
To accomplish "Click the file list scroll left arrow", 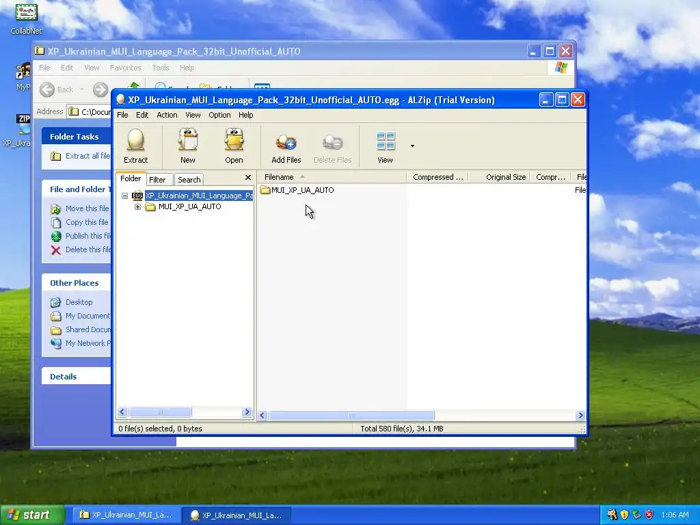I will pyautogui.click(x=262, y=416).
